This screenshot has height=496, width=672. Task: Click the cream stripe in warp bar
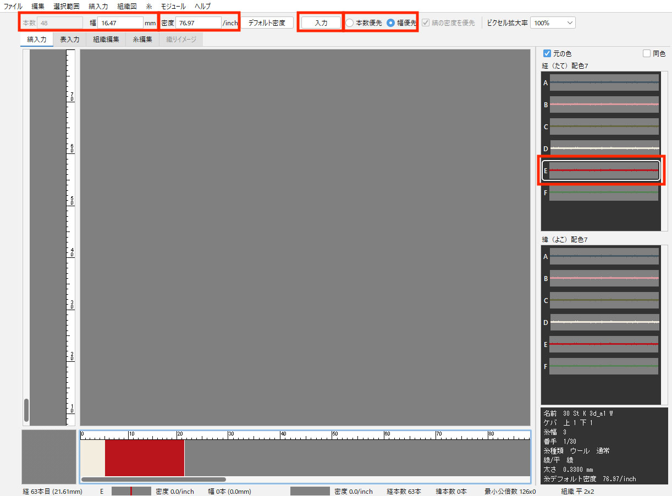pos(92,458)
